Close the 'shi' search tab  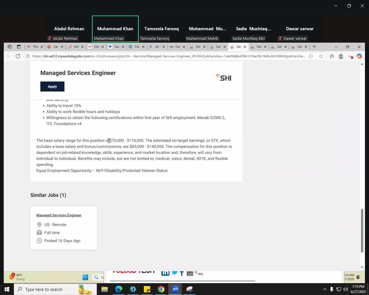(163, 47)
